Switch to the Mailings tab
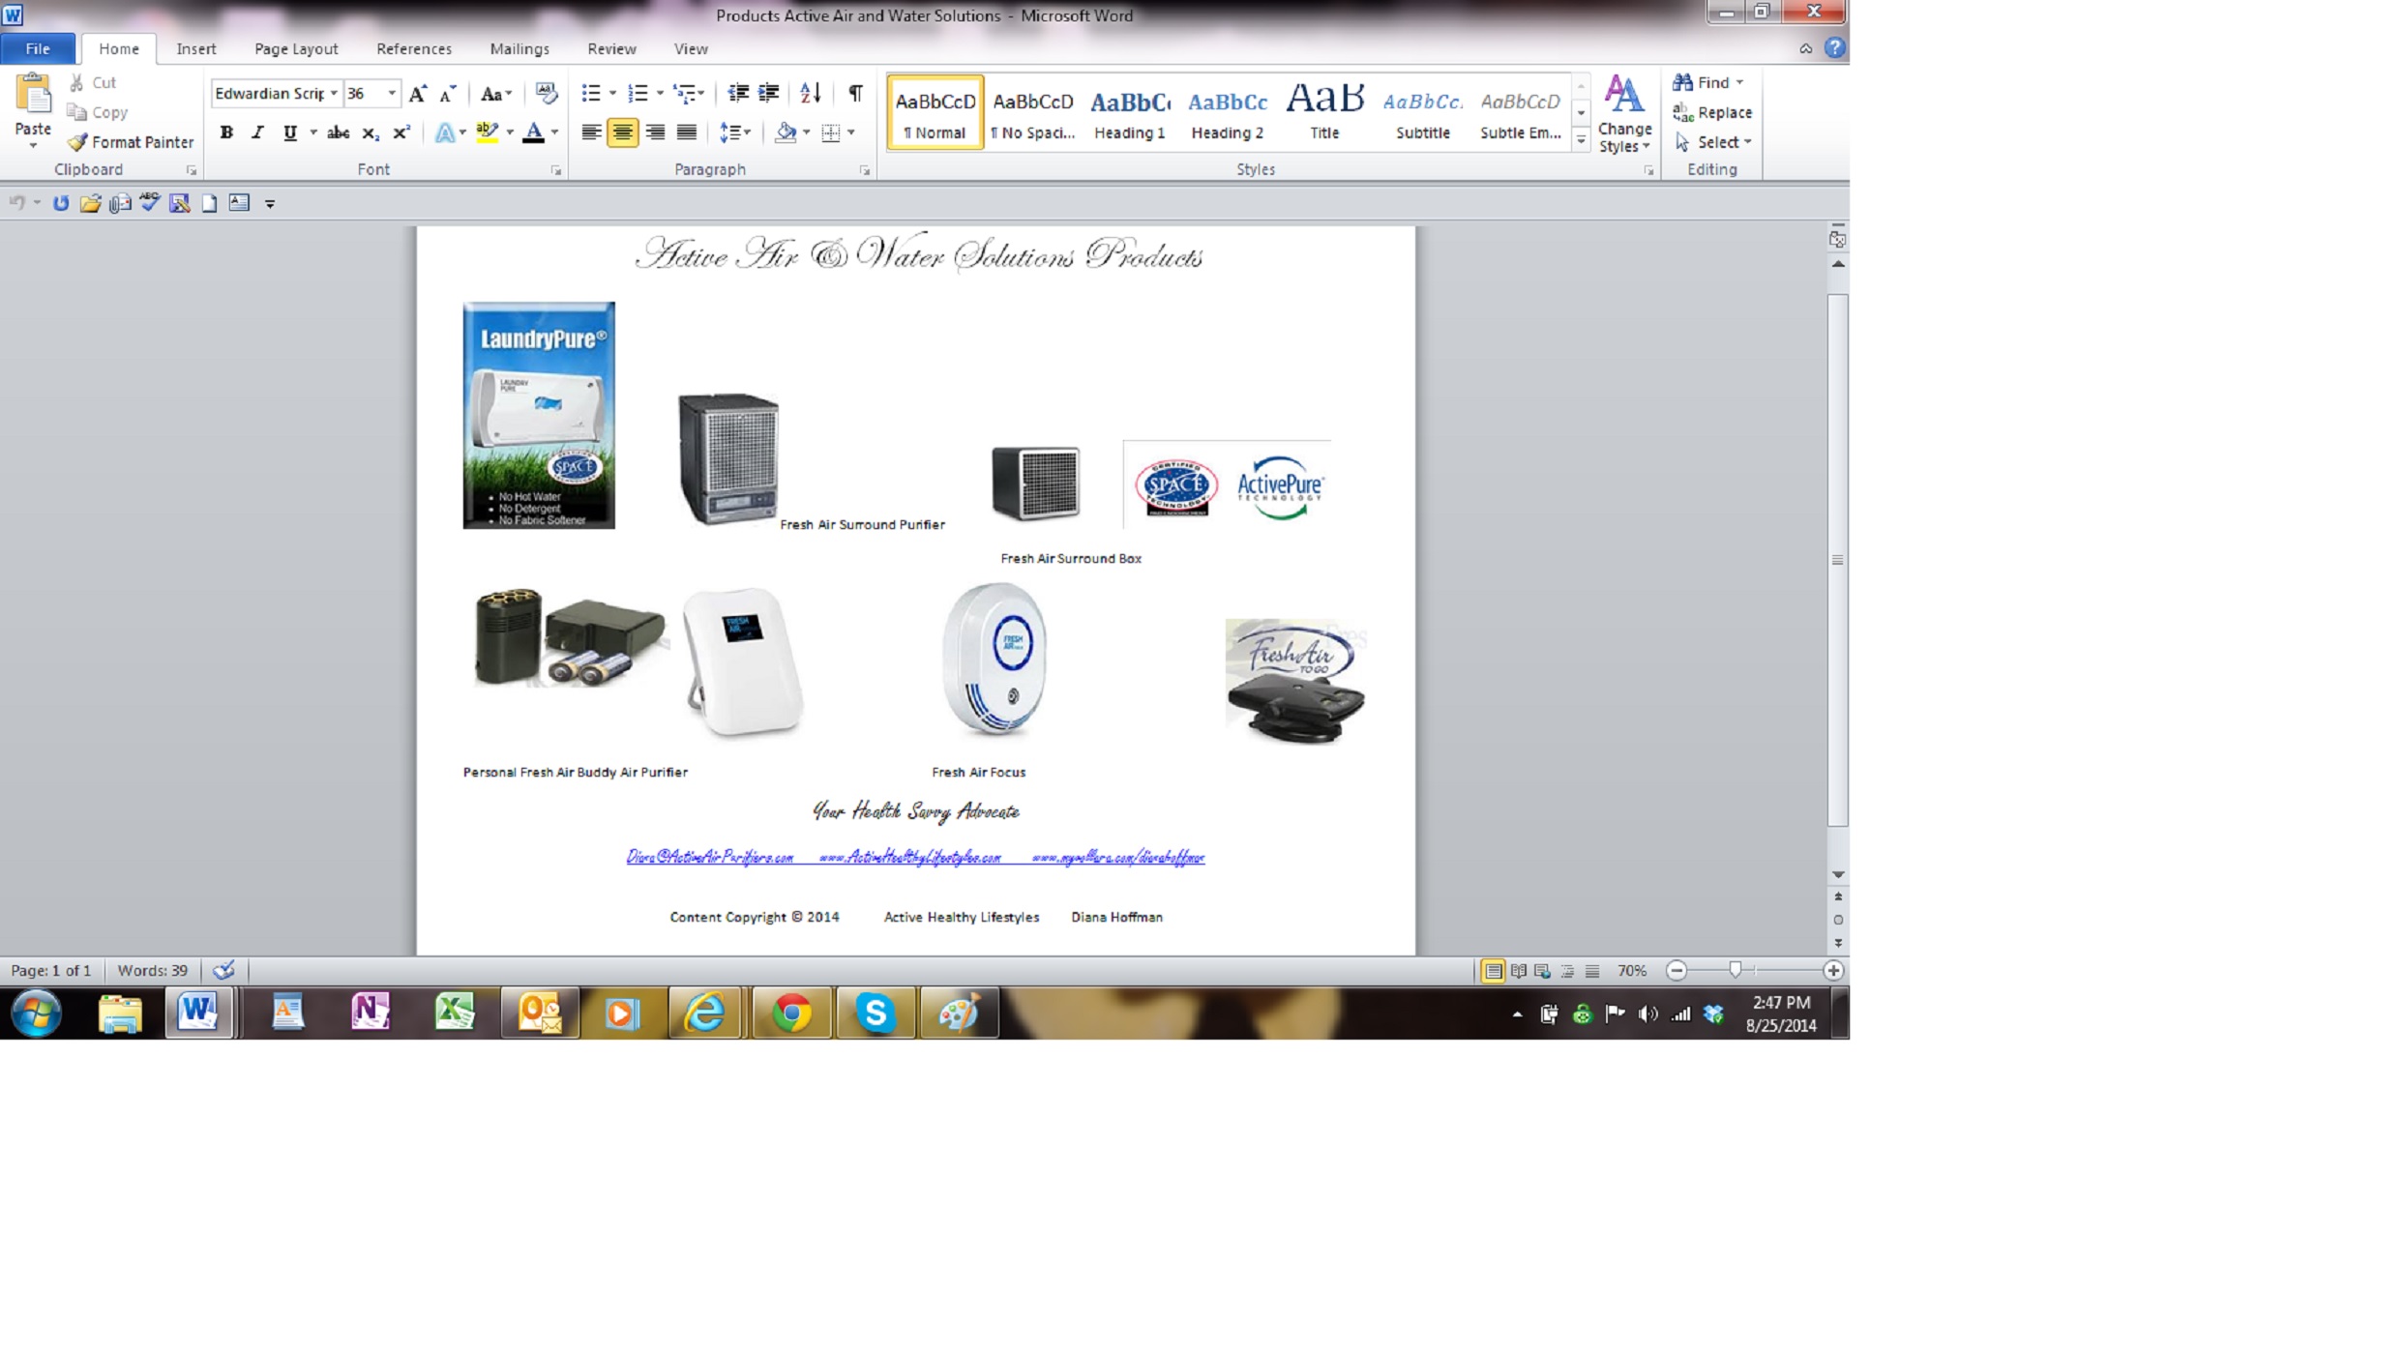2404x1351 pixels. tap(519, 48)
